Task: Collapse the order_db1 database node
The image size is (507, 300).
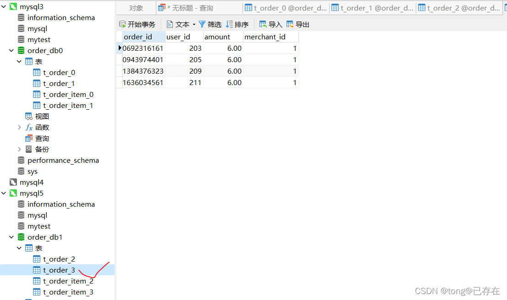Action: coord(11,237)
